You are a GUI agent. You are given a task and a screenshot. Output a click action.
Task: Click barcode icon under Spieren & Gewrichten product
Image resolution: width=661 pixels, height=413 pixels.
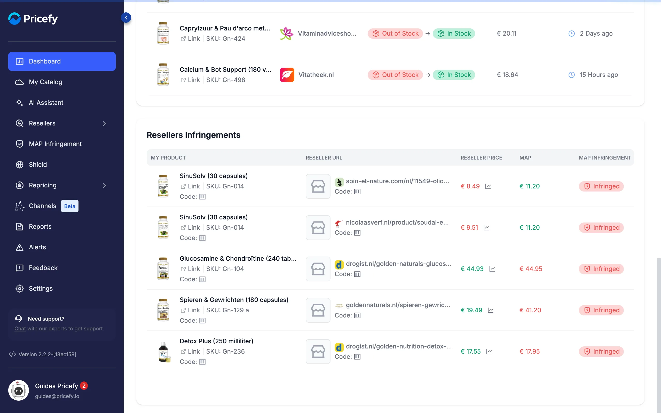(202, 321)
